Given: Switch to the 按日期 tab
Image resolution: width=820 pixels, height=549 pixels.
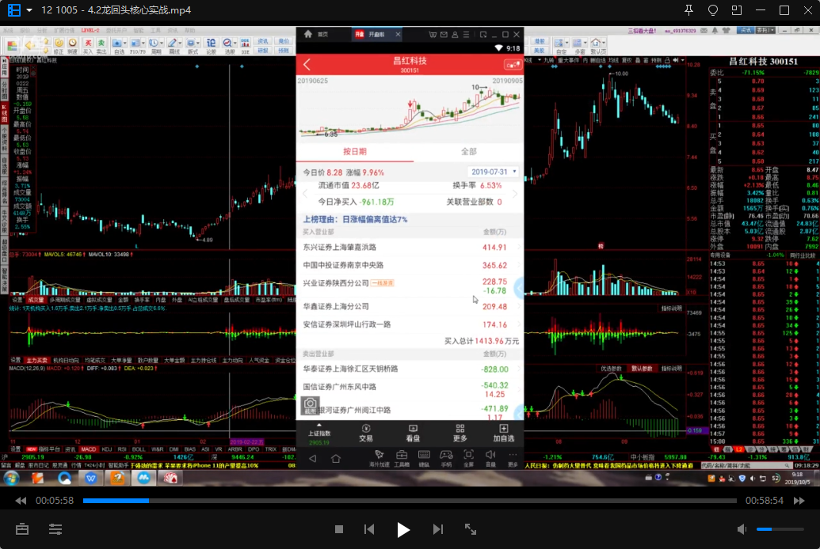Looking at the screenshot, I should pos(355,151).
